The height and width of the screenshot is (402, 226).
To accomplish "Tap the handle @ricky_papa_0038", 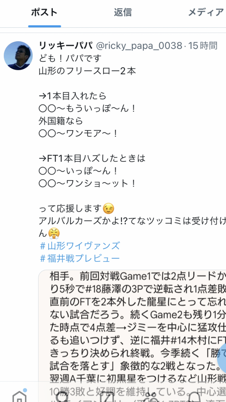I will (139, 46).
